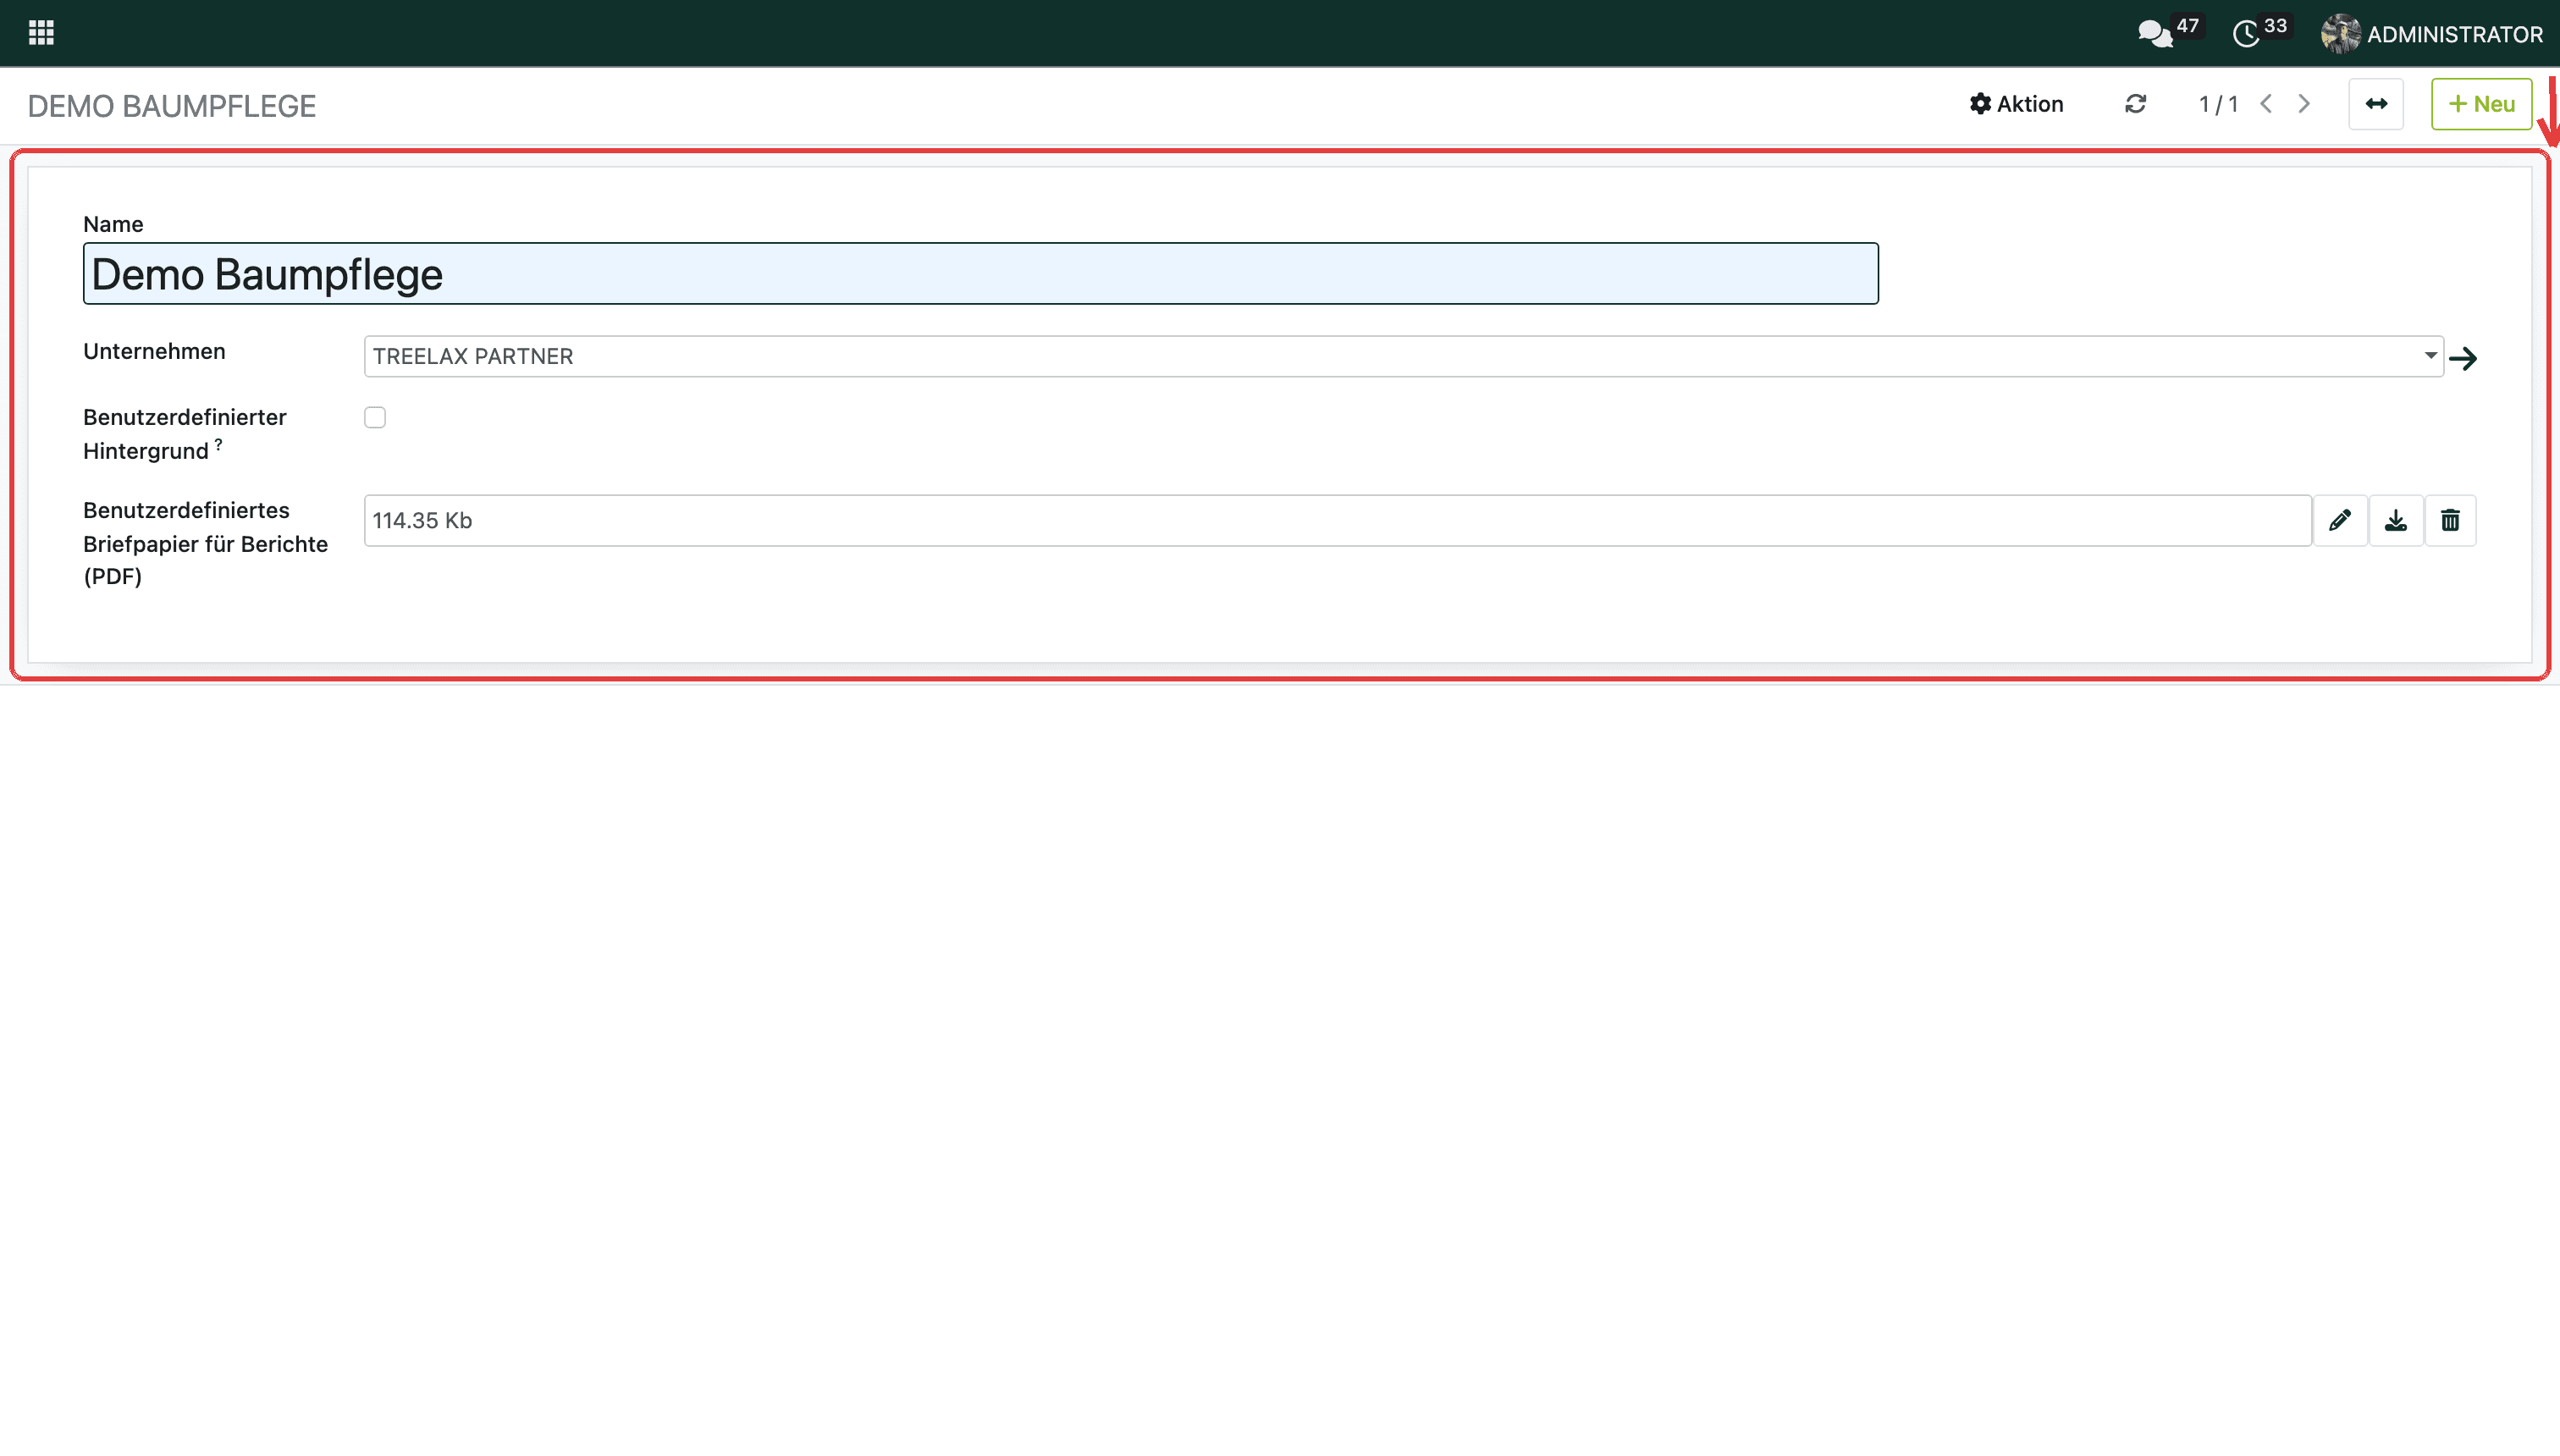Go to the next record

pyautogui.click(x=2304, y=104)
